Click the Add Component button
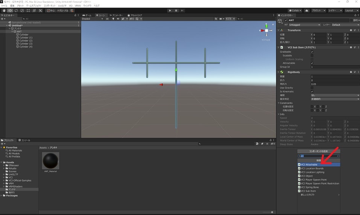The height and width of the screenshot is (215, 360). click(x=319, y=151)
